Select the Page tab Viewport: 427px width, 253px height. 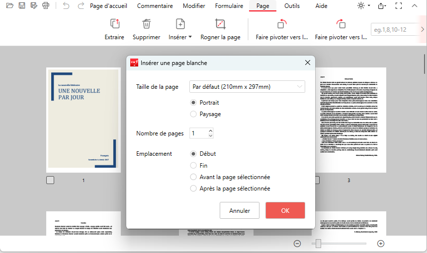(263, 6)
